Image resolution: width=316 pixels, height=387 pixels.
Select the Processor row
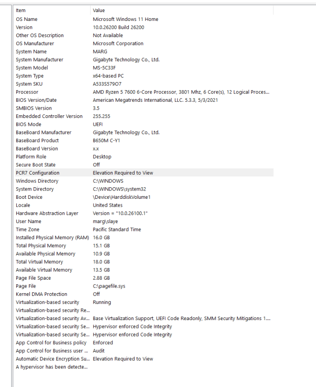144,92
